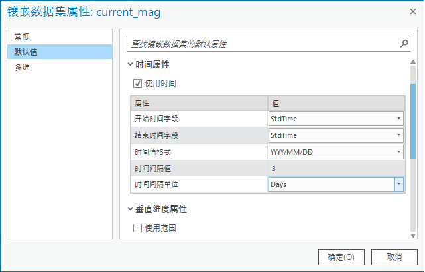The width and height of the screenshot is (425, 272).
Task: Expand the 时间间隔单位 Days dropdown
Action: pos(398,184)
